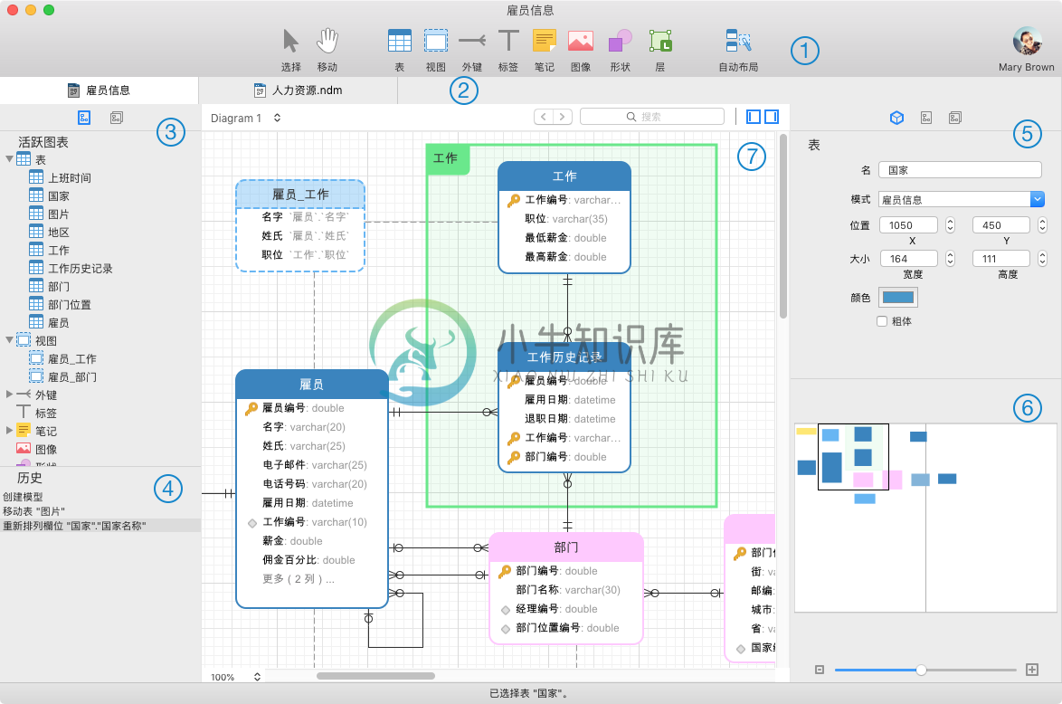Image resolution: width=1062 pixels, height=704 pixels.
Task: Add a new 表 table from the toolbar
Action: (x=400, y=42)
